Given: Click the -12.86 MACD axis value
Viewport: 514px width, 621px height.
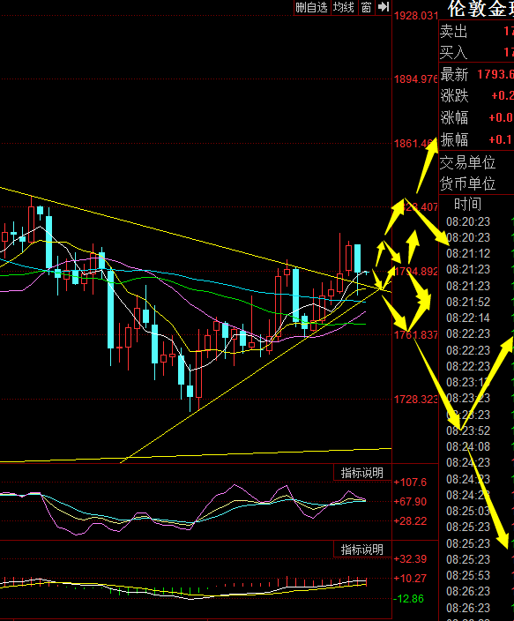Looking at the screenshot, I should [x=409, y=599].
